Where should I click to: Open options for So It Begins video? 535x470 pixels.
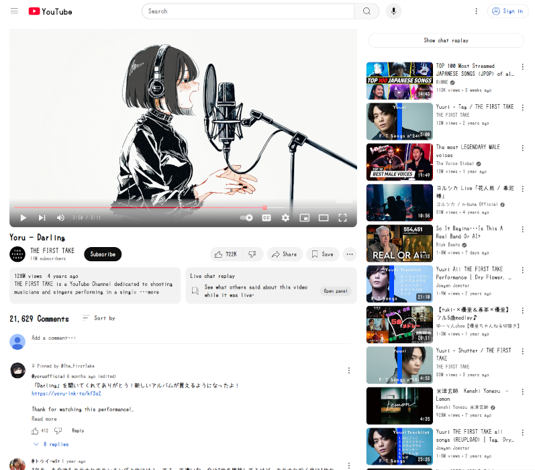point(522,230)
